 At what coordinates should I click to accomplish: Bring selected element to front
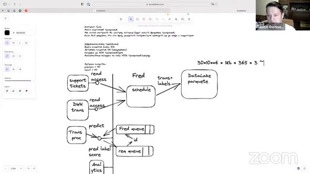[26, 91]
